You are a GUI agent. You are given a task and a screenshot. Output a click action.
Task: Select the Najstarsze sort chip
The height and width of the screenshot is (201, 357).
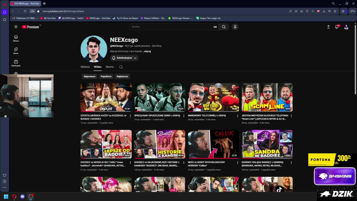pyautogui.click(x=122, y=76)
